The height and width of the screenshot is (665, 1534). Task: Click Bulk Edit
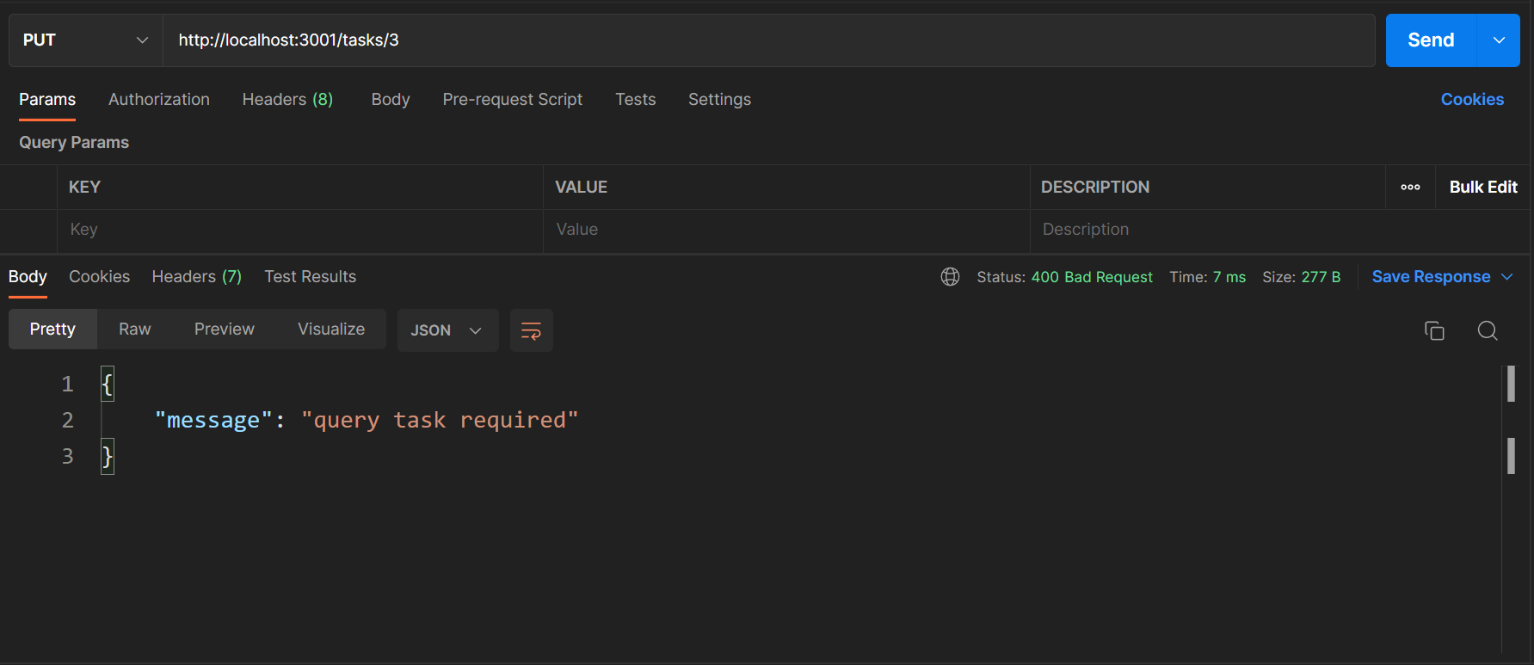pos(1483,188)
